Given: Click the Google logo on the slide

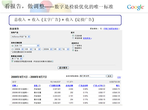Looking at the screenshot, I should [136, 7].
